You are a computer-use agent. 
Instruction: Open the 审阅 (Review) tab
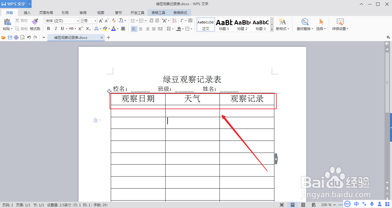pos(83,13)
